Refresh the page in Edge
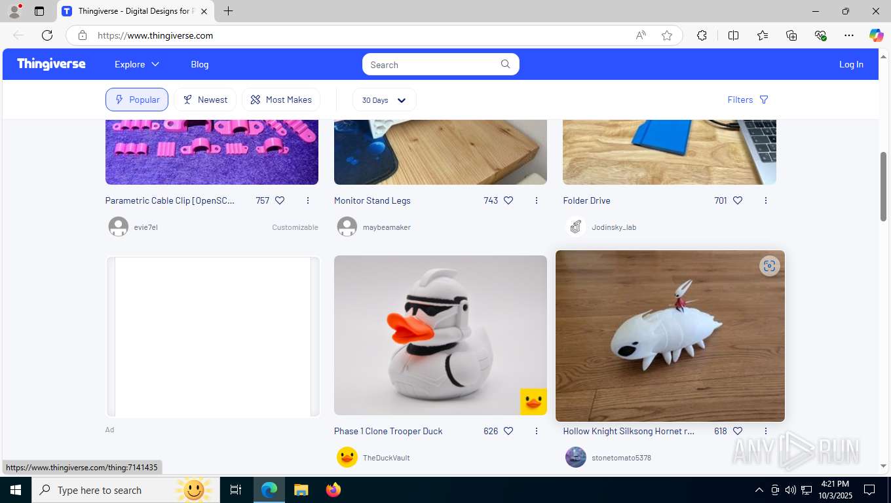The width and height of the screenshot is (891, 503). (47, 35)
